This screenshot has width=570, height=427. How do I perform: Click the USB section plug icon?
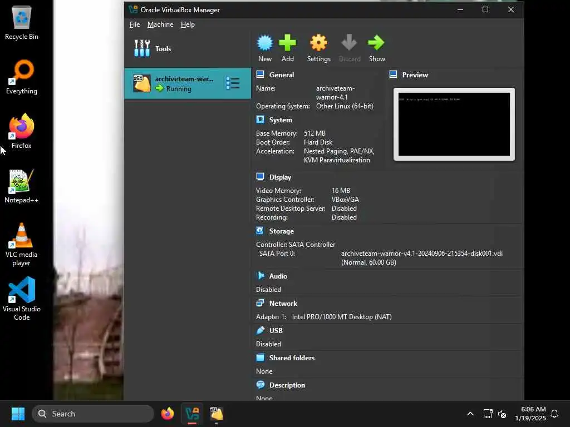click(260, 330)
